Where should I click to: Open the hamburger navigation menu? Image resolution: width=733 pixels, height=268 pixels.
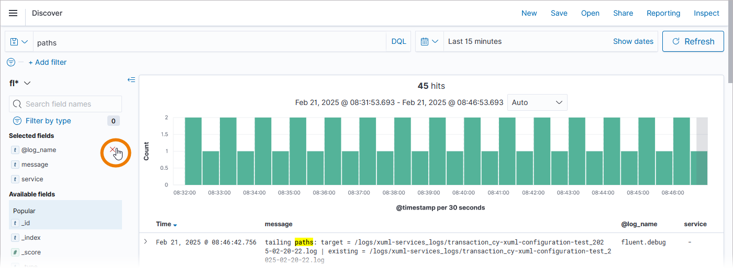pos(13,13)
